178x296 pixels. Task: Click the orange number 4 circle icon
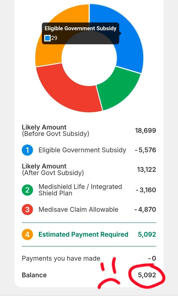[x=27, y=235]
